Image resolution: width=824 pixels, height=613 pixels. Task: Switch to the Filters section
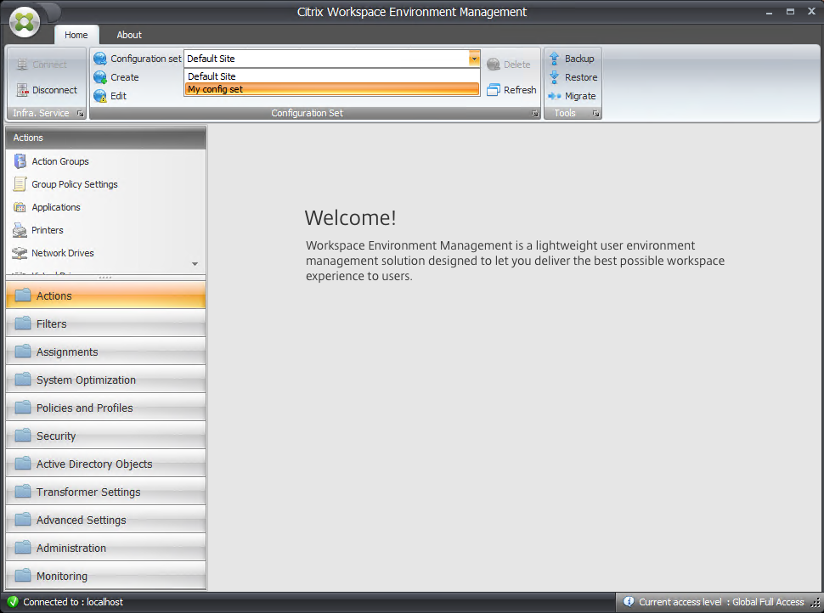pos(105,323)
